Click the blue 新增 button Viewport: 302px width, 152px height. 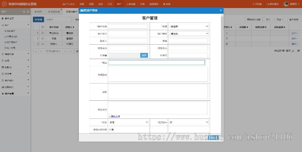tap(38, 19)
